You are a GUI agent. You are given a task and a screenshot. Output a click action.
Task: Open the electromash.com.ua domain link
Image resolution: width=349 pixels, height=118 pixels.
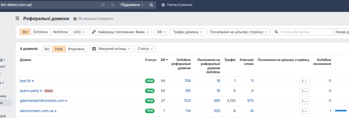click(36, 111)
